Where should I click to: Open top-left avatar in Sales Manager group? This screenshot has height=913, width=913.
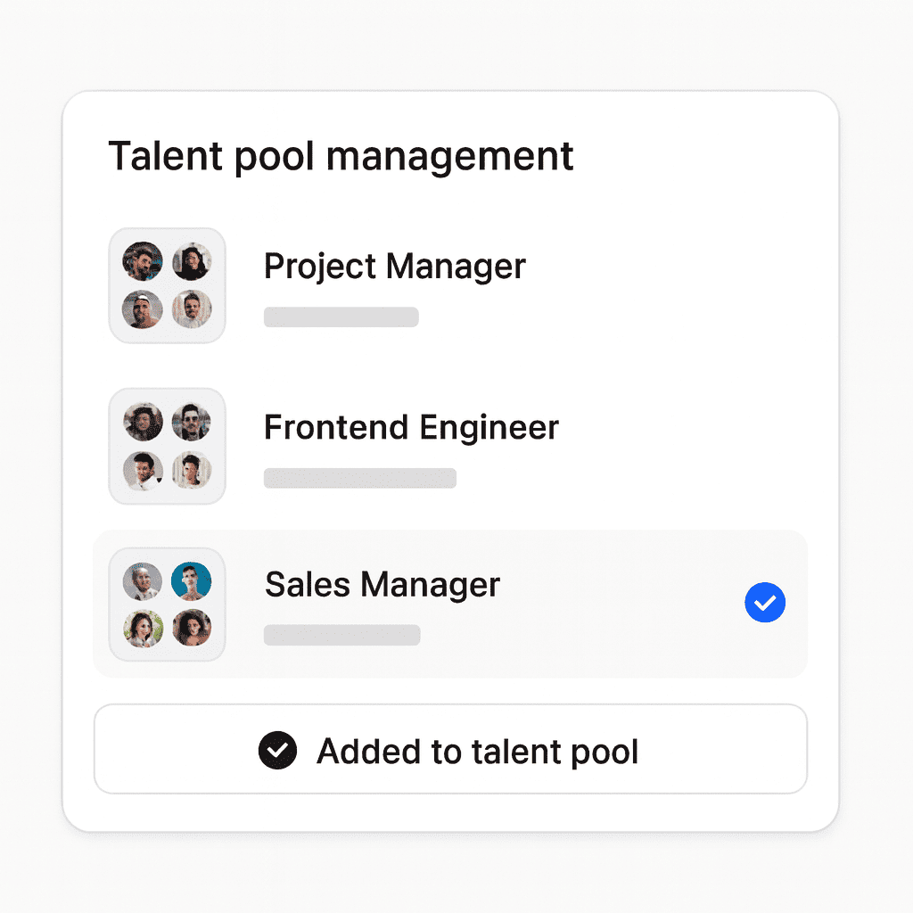(143, 581)
